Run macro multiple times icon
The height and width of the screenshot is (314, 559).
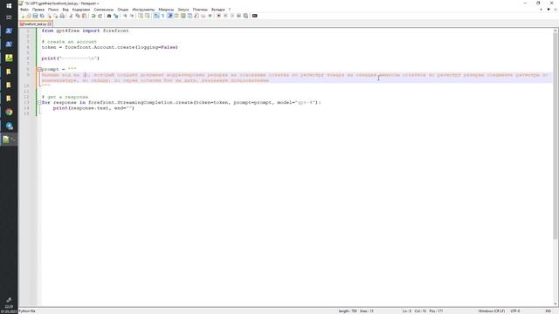click(x=238, y=16)
